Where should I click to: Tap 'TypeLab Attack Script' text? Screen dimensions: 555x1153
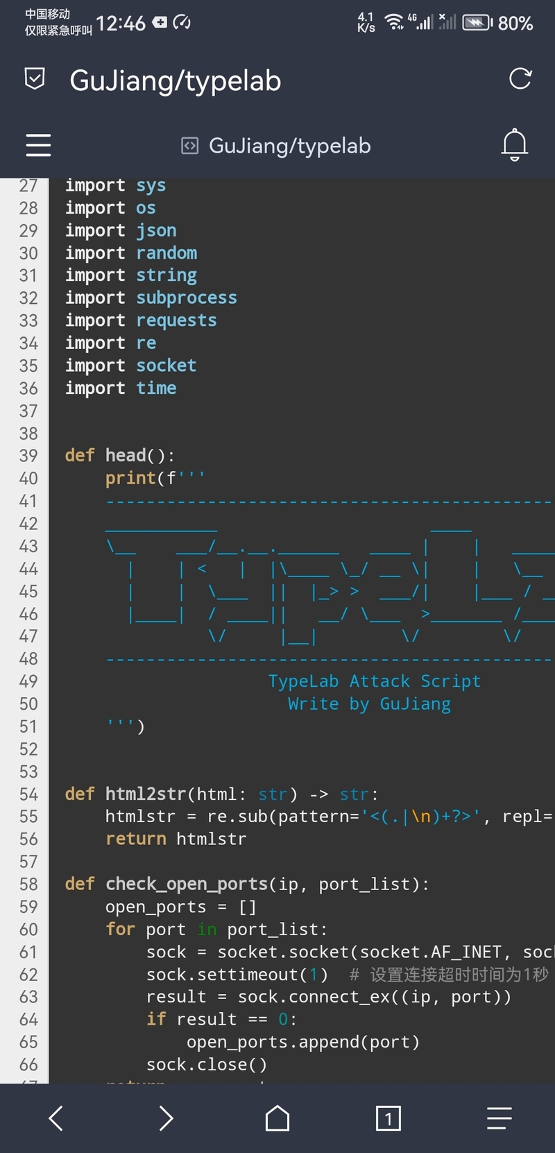click(374, 681)
